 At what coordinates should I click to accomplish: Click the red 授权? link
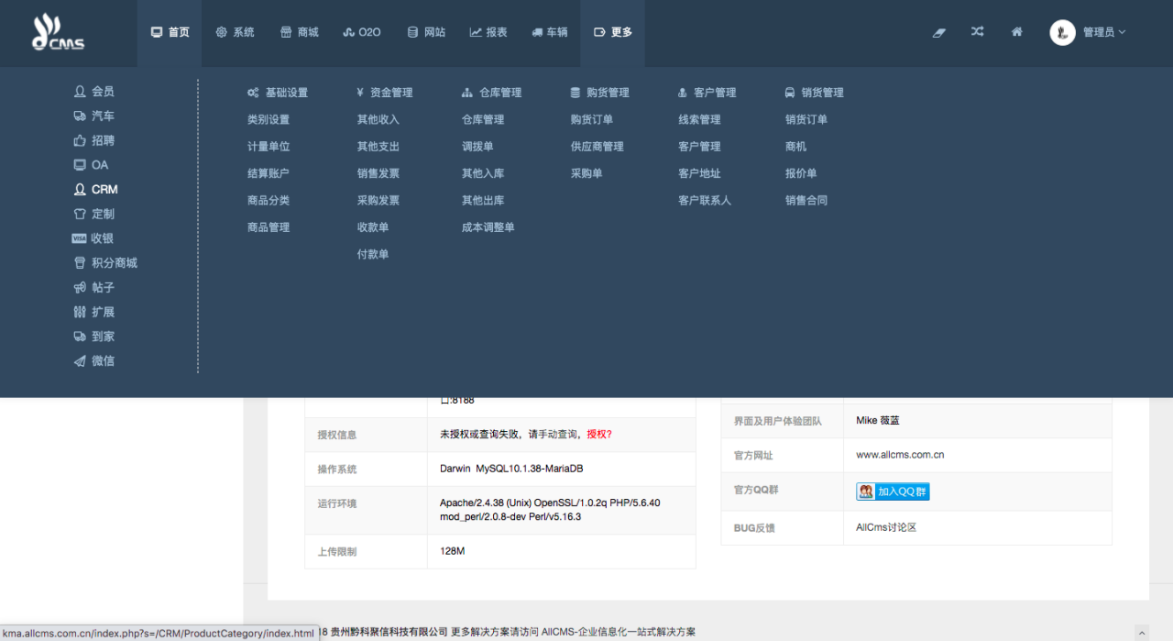coord(599,435)
